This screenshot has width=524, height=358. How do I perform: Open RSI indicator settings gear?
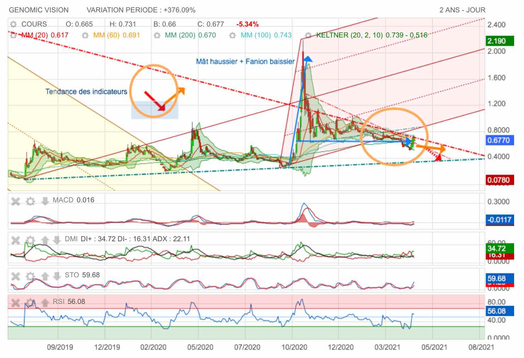pos(31,303)
